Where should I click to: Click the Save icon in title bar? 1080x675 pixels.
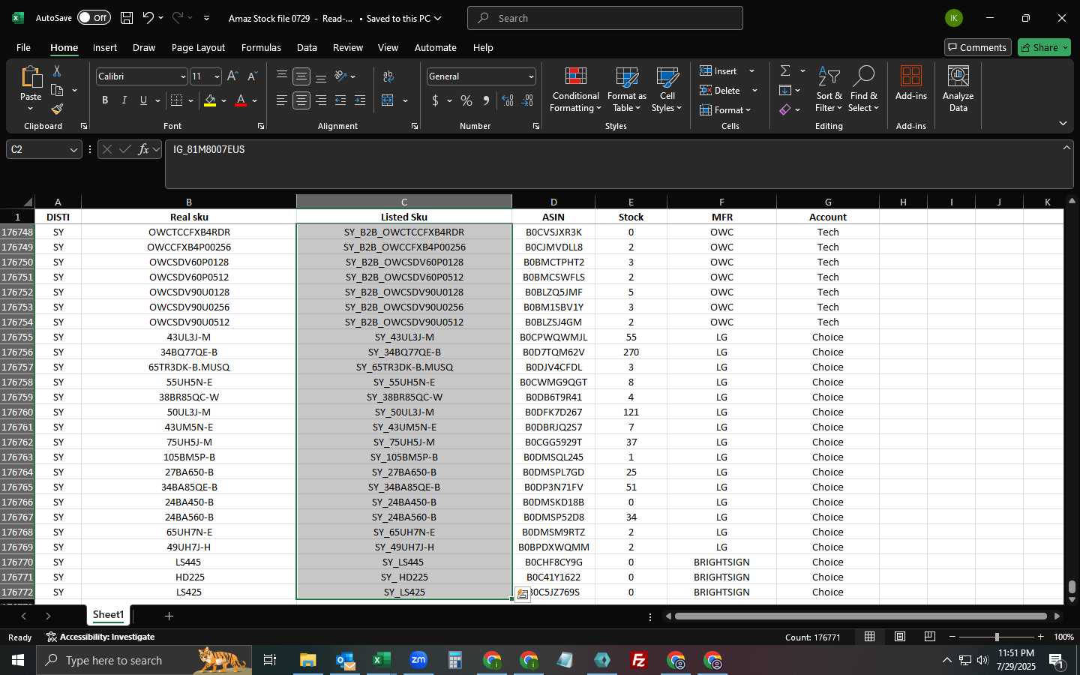(127, 18)
